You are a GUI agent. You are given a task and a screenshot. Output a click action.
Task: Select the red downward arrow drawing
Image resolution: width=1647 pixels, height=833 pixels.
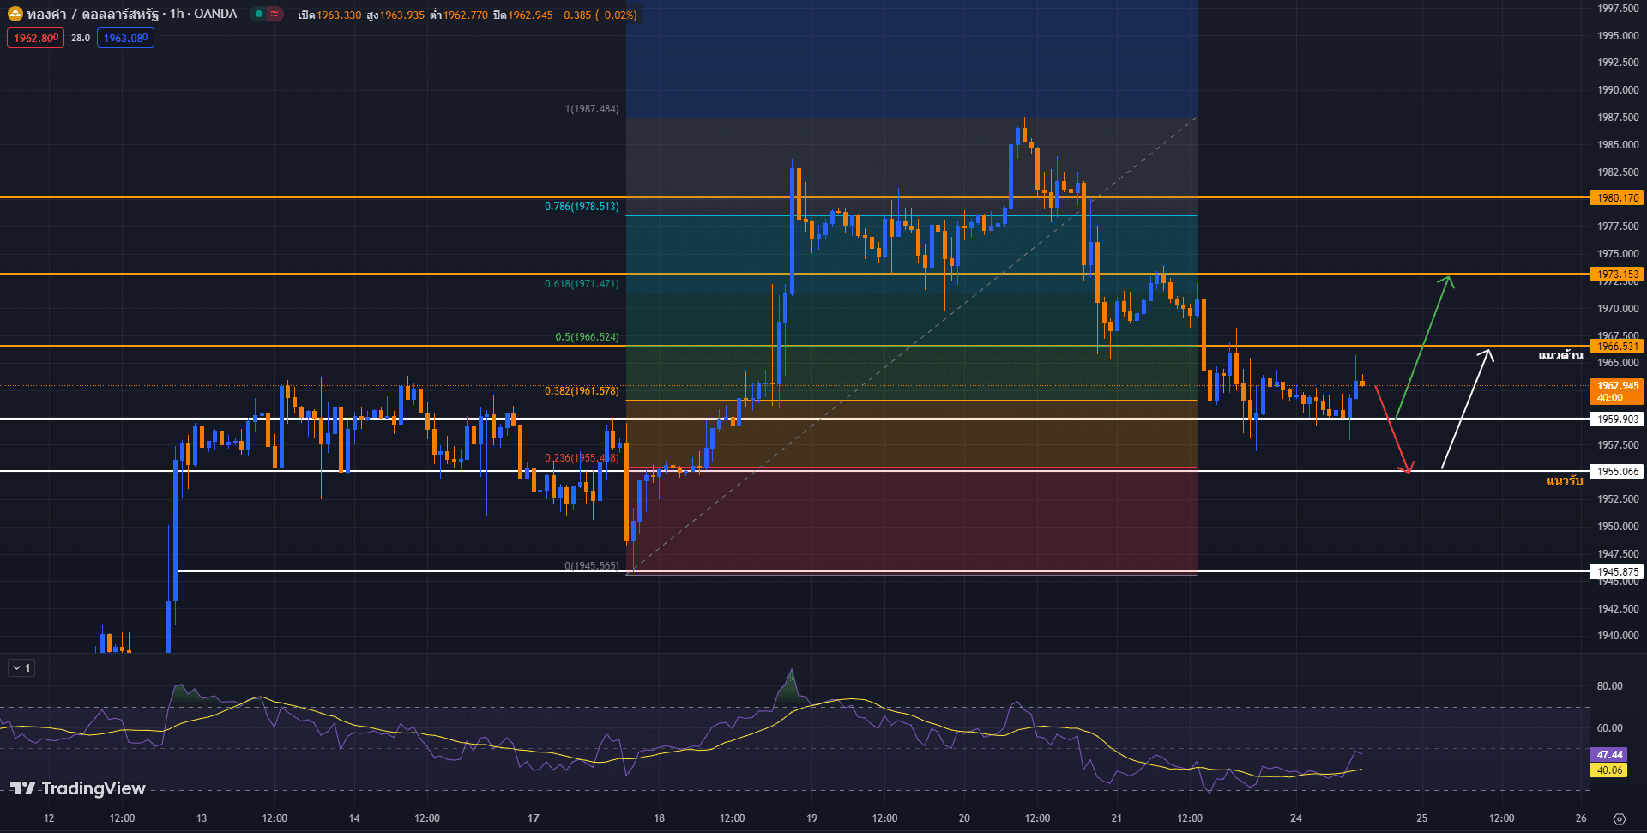[1391, 427]
